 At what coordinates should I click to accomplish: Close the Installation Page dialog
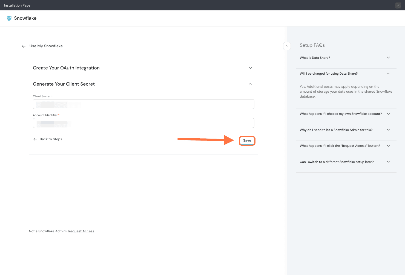398,5
